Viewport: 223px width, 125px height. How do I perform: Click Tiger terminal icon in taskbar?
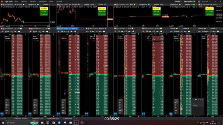(x=76, y=123)
